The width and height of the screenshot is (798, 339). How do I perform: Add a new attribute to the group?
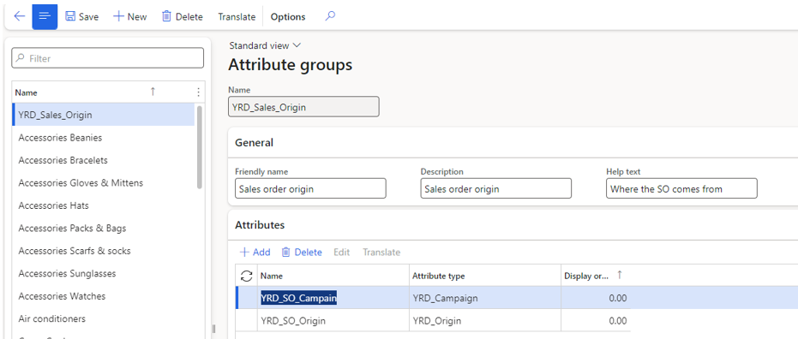pos(255,252)
